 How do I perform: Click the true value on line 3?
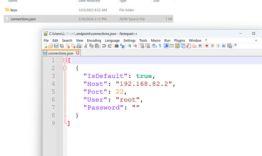pos(144,76)
